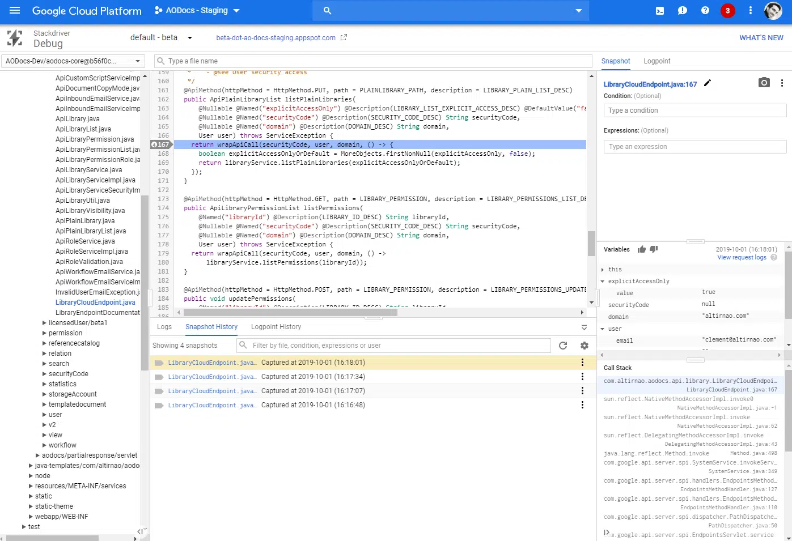Open the default - beta version dropdown

pos(161,37)
